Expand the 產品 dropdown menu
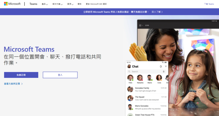The height and width of the screenshot is (116, 219). (45, 4)
